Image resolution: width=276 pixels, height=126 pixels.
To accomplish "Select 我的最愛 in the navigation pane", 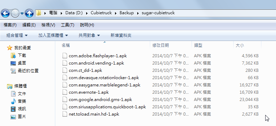I will point(23,48).
